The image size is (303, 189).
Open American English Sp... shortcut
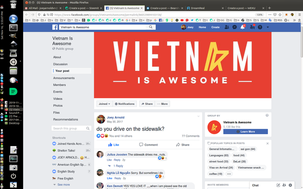point(71,164)
